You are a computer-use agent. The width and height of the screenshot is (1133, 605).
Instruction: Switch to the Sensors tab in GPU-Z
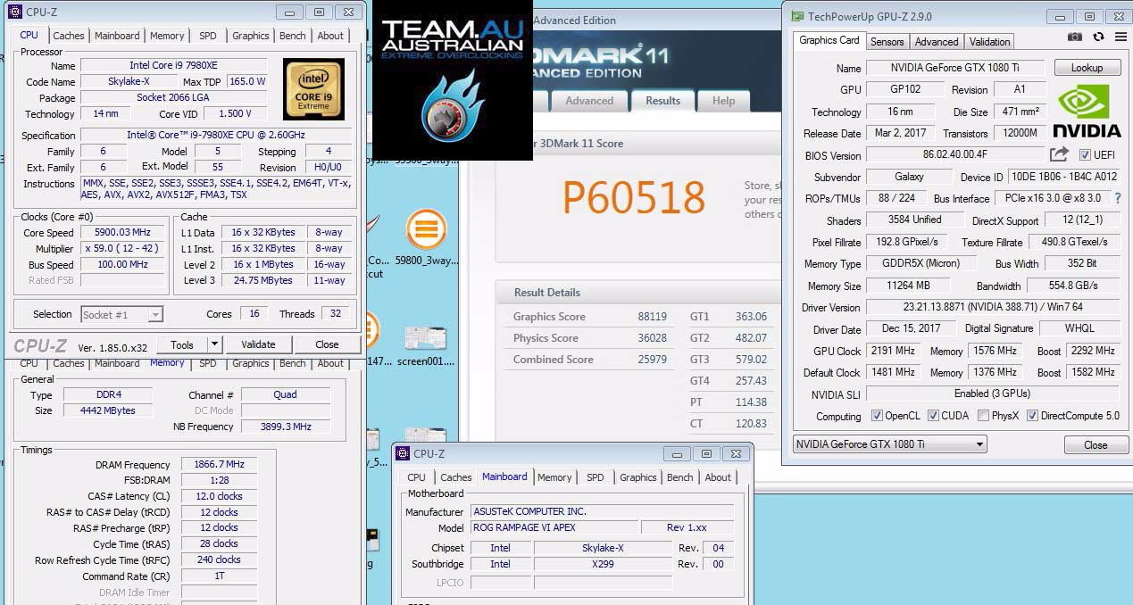coord(887,42)
